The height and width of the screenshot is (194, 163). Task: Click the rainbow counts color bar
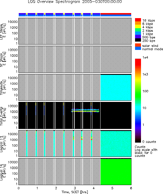tap(138, 101)
